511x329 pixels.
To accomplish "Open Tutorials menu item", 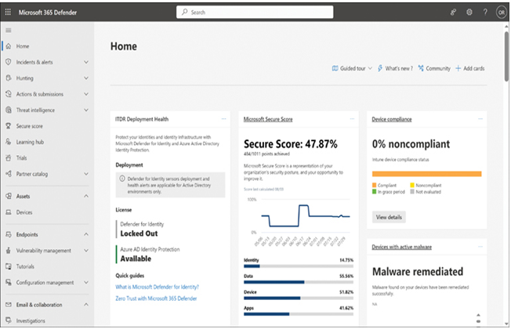I will coord(25,266).
